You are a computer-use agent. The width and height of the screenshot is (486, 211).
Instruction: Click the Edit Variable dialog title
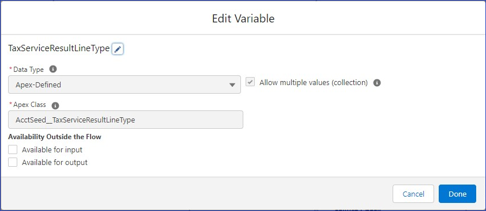[243, 18]
